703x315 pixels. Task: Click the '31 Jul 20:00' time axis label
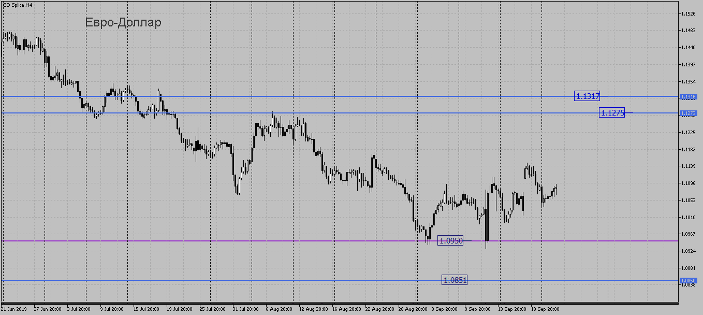[x=245, y=309]
